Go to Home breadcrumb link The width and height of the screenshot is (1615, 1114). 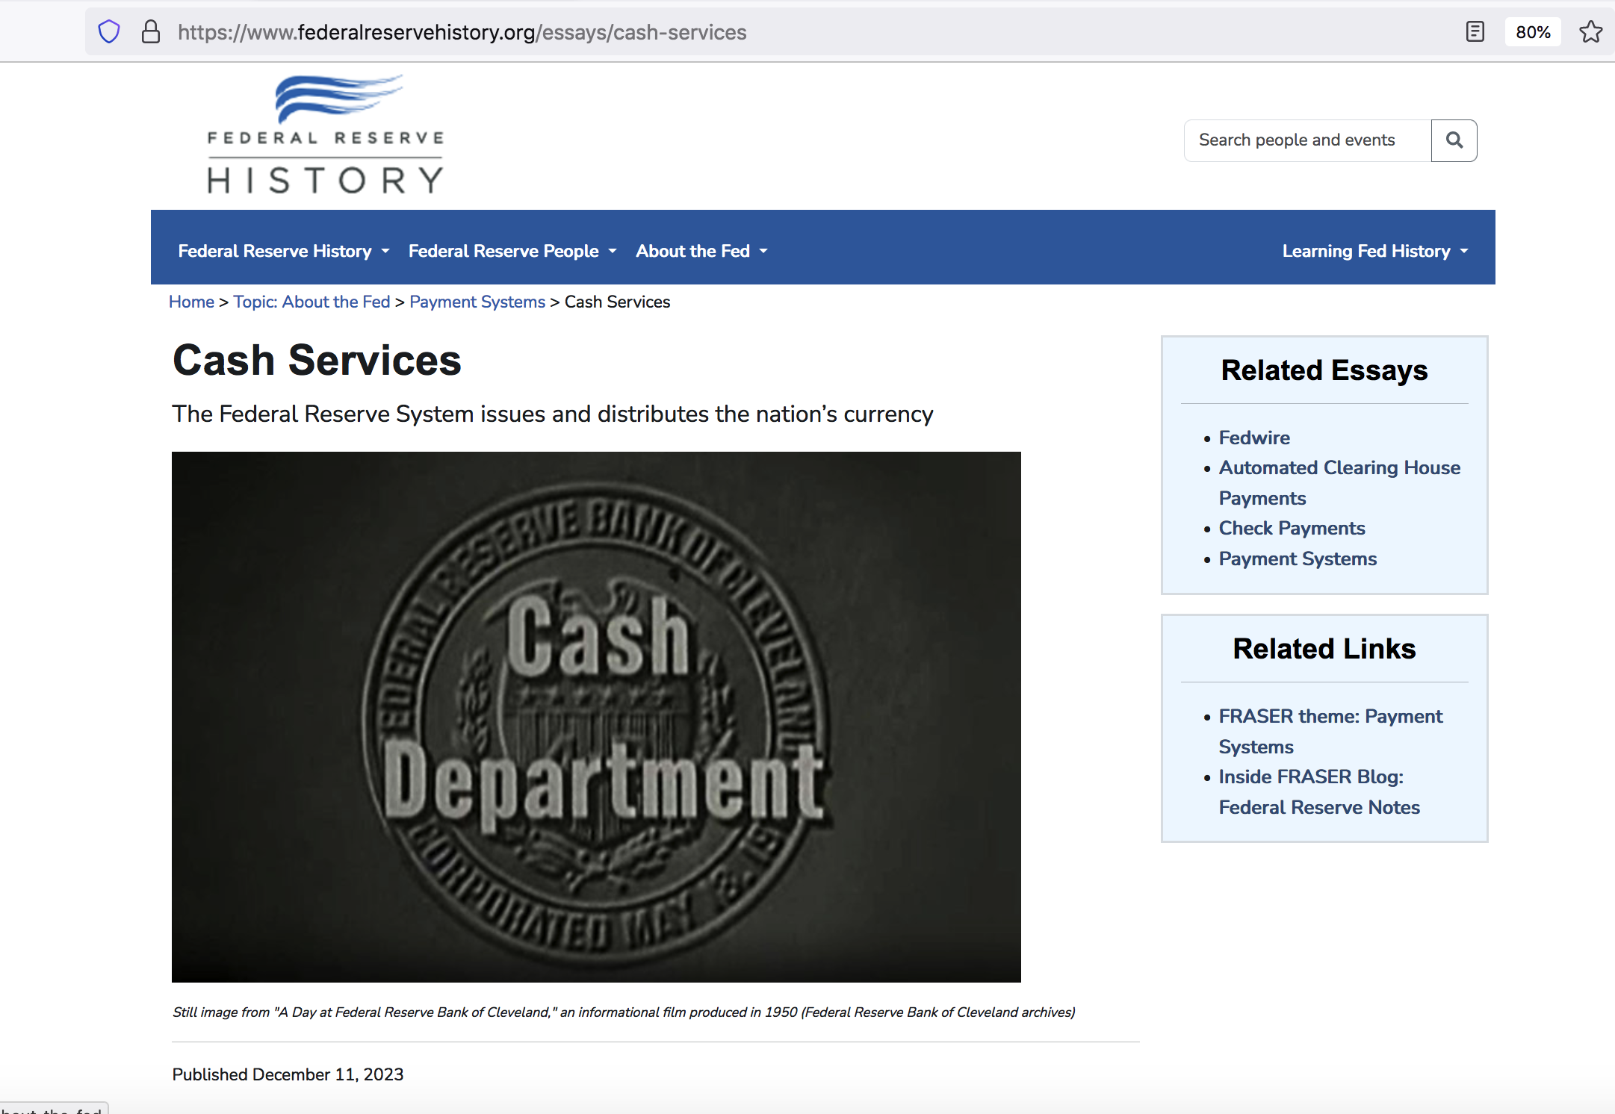(x=191, y=302)
